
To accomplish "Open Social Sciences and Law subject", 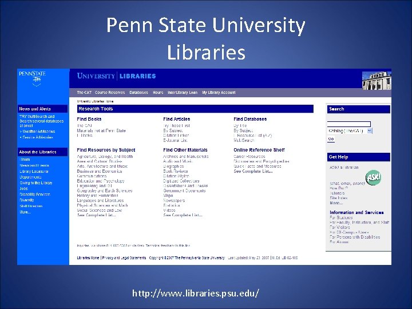I will point(100,210).
